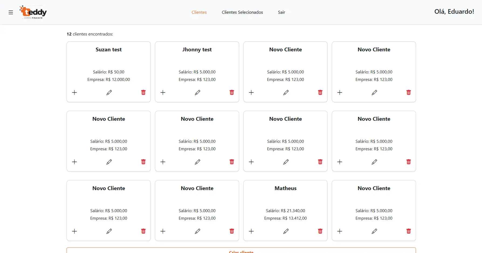
Task: Click the Olá, Eduardo! greeting
Action: (x=454, y=12)
